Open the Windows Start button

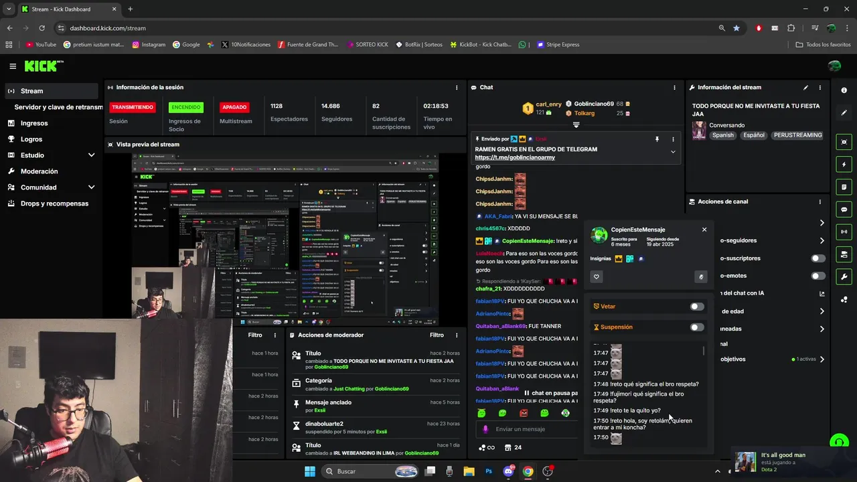click(x=310, y=471)
